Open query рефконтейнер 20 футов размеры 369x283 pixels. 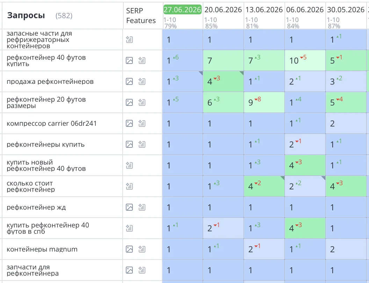coord(46,102)
